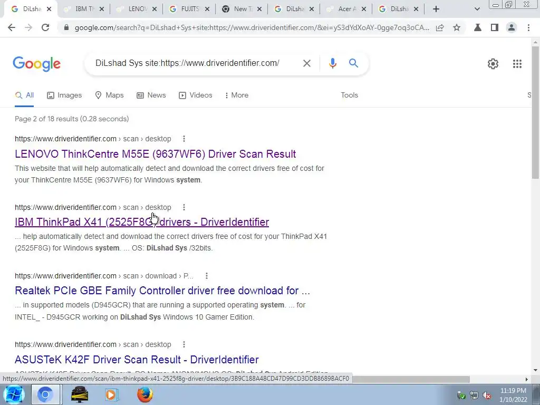Open new tab with plus button

[436, 9]
